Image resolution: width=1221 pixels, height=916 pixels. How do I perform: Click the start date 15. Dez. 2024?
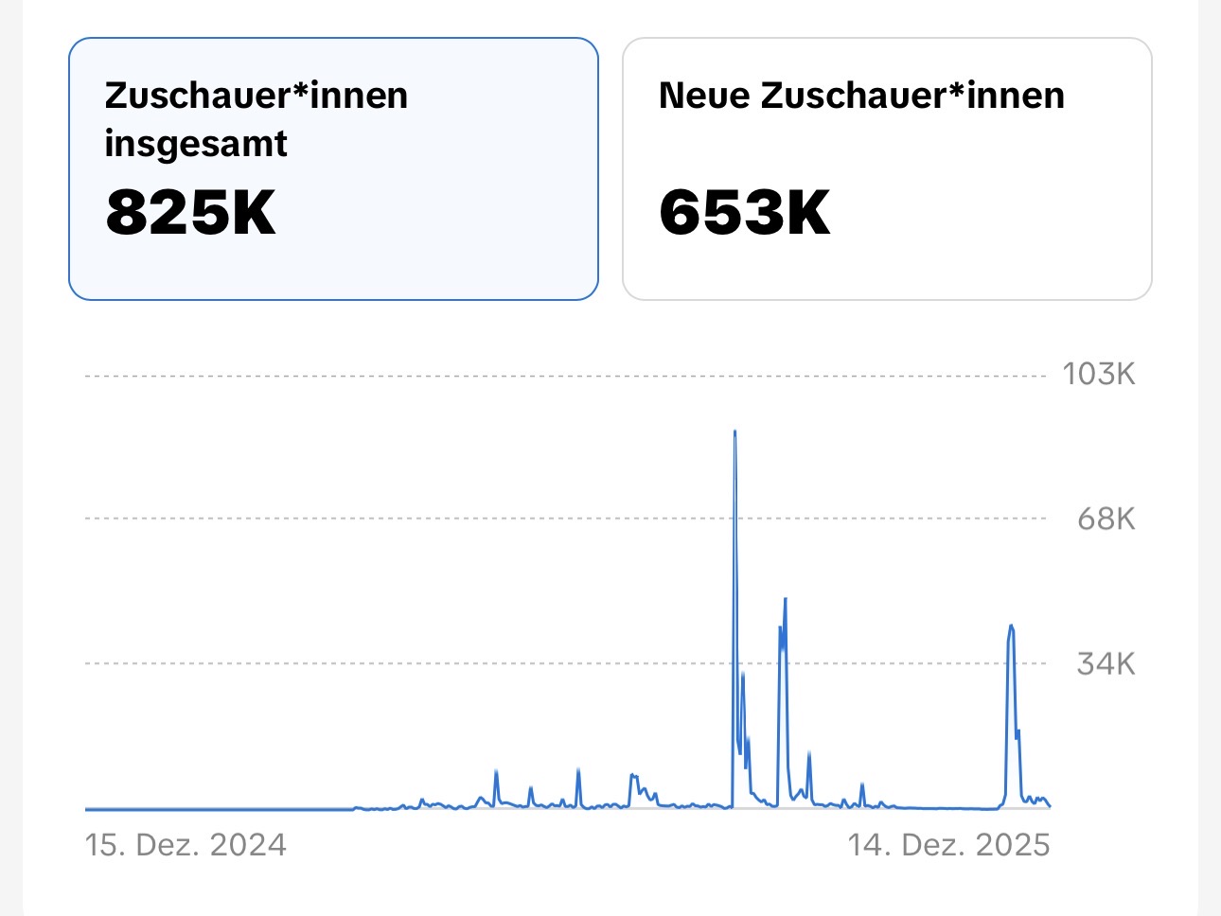click(x=186, y=844)
